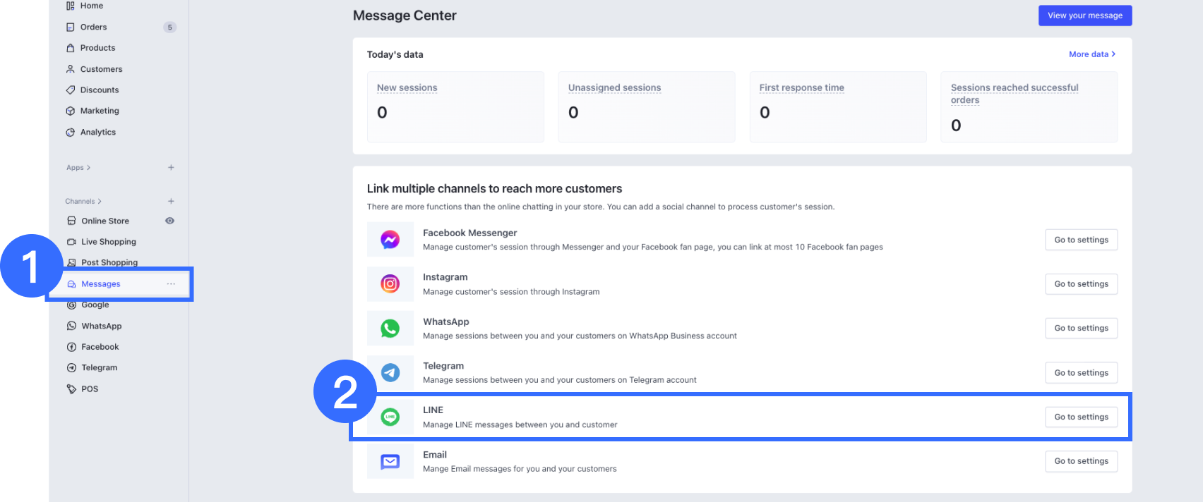Open the Unassigned sessions data card
The image size is (1203, 502).
tap(646, 106)
